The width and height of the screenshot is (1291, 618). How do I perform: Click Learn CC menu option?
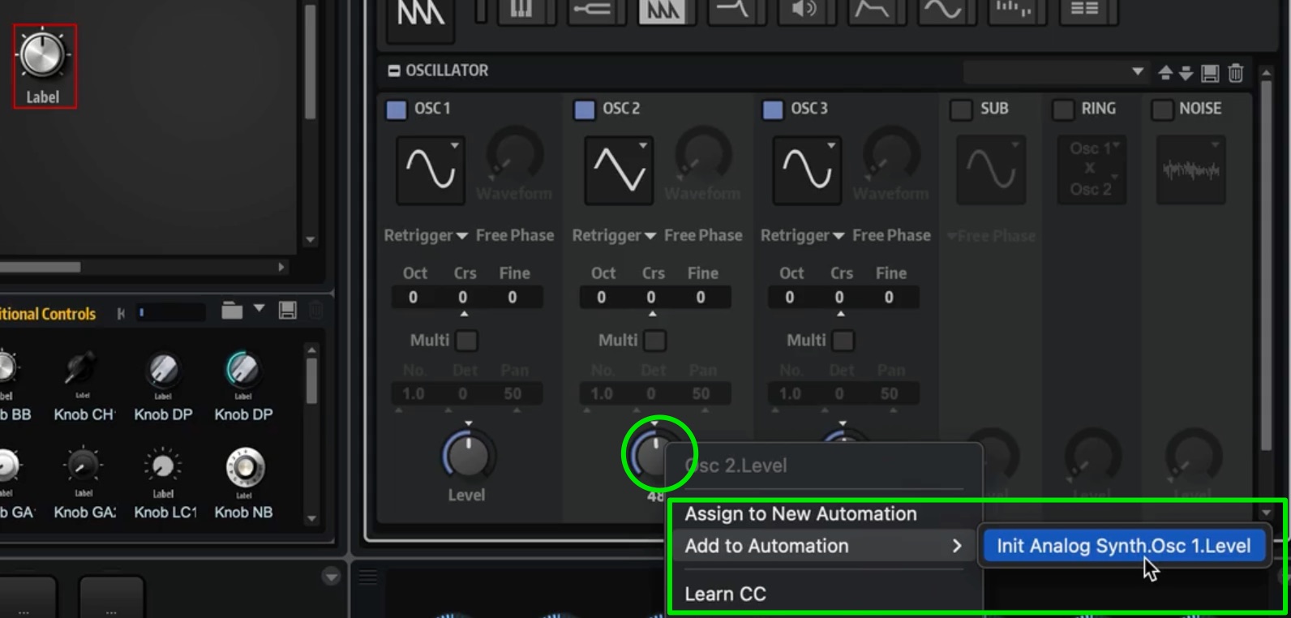tap(725, 594)
